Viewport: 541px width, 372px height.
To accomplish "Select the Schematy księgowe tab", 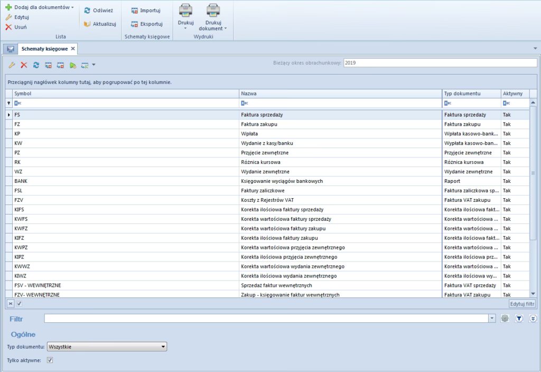I will [x=44, y=49].
